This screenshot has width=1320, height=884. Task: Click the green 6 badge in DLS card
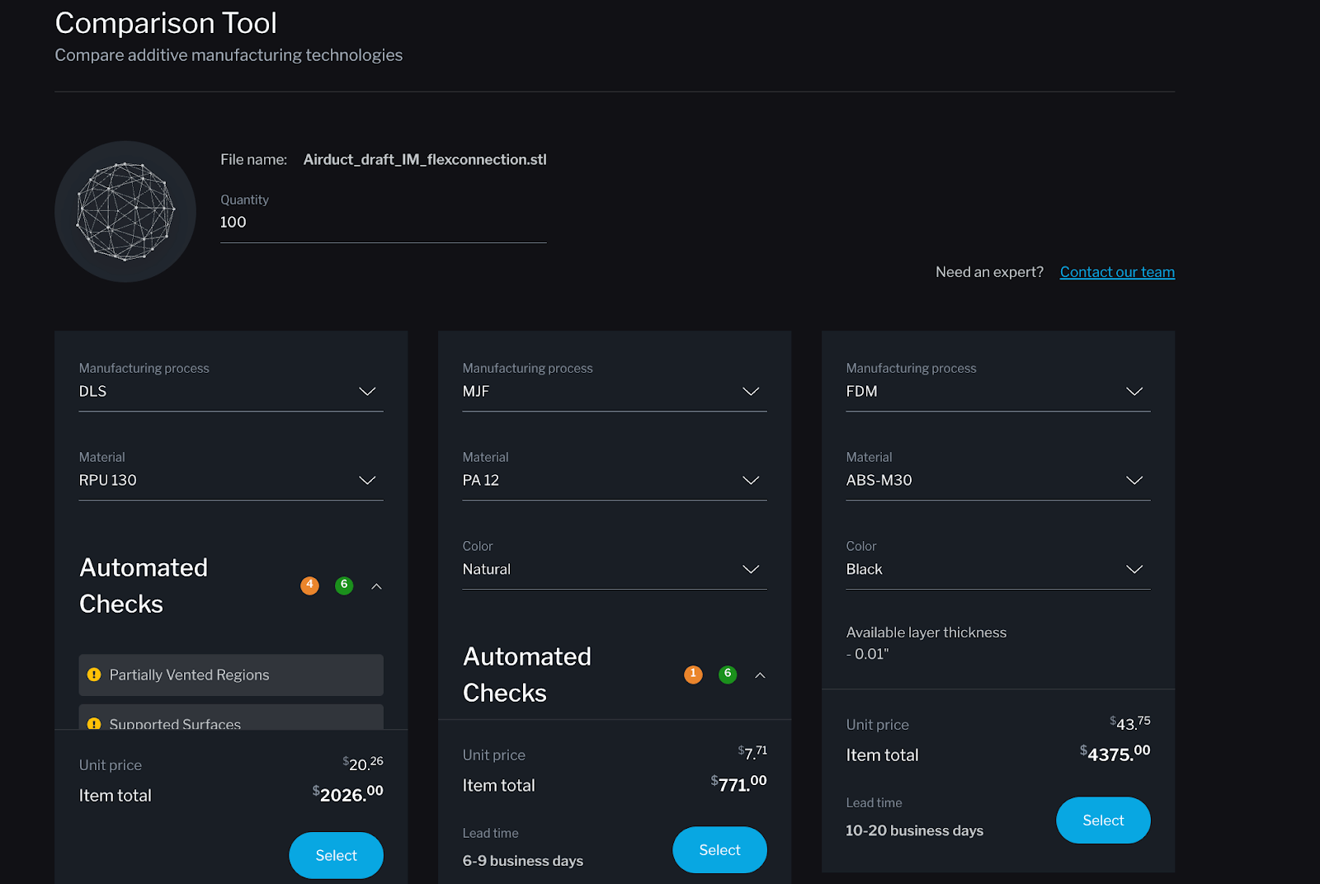pos(344,585)
